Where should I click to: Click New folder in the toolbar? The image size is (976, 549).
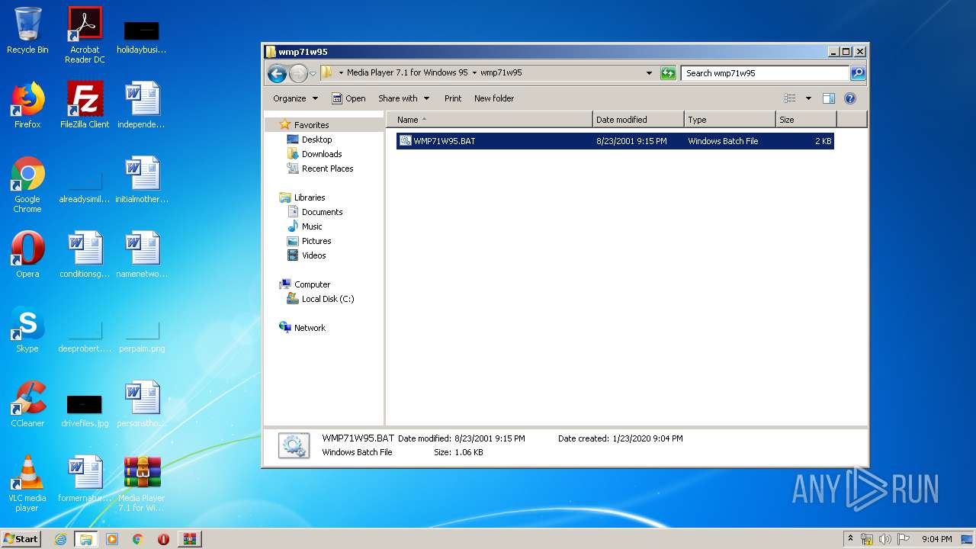494,98
